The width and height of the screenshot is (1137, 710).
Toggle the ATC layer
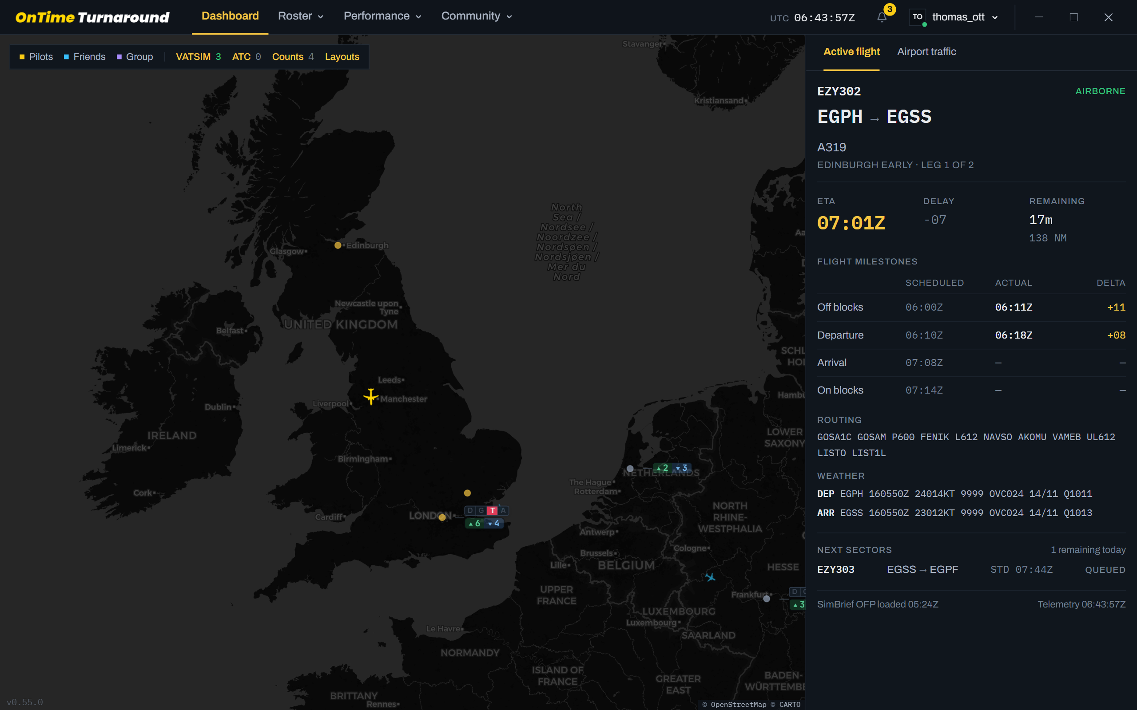point(246,57)
